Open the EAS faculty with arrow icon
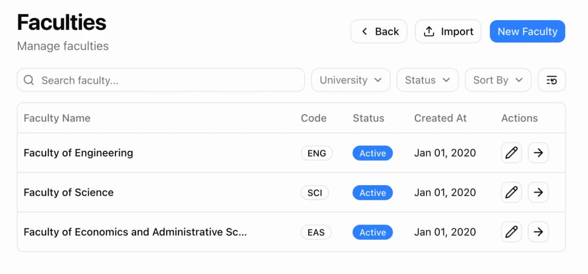Screen dimensions: 588x274 click(x=538, y=232)
